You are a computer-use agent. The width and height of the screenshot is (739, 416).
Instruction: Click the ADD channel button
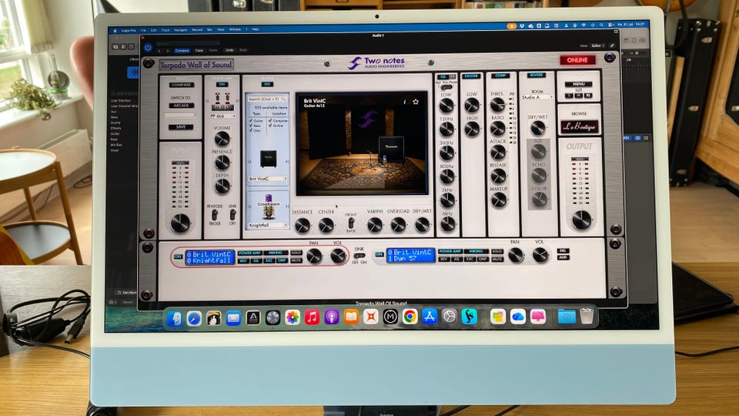coord(563,257)
